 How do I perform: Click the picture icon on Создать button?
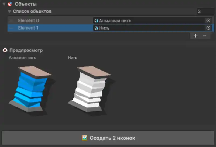(x=84, y=138)
